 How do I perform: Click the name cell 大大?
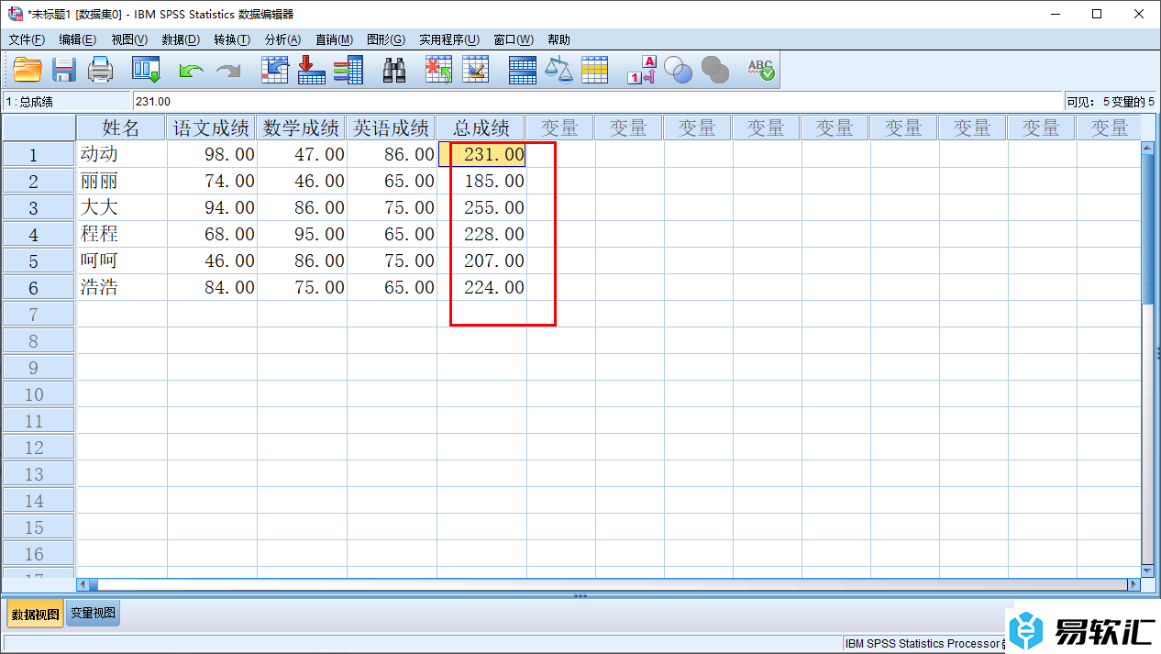121,207
